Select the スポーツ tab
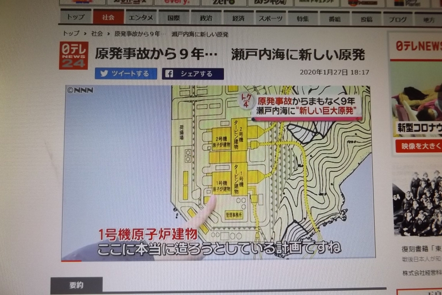442x295 pixels. pyautogui.click(x=271, y=19)
